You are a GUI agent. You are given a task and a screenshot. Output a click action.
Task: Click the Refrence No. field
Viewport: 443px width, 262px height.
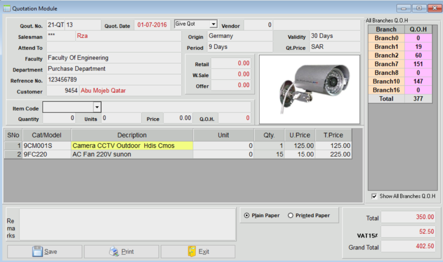113,80
